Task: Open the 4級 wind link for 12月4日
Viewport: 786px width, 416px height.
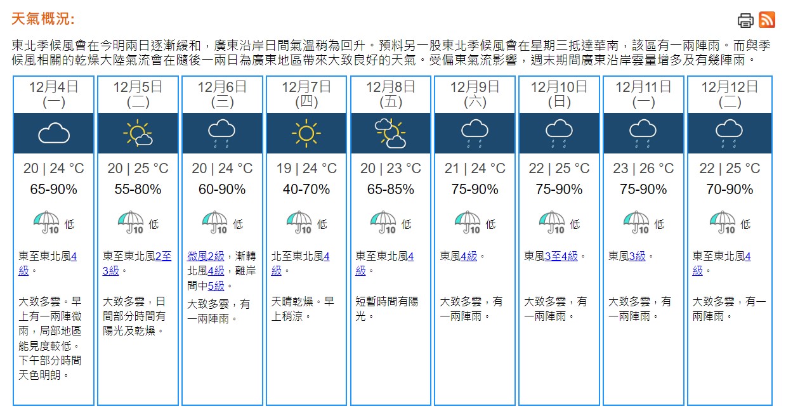Action: click(x=74, y=257)
